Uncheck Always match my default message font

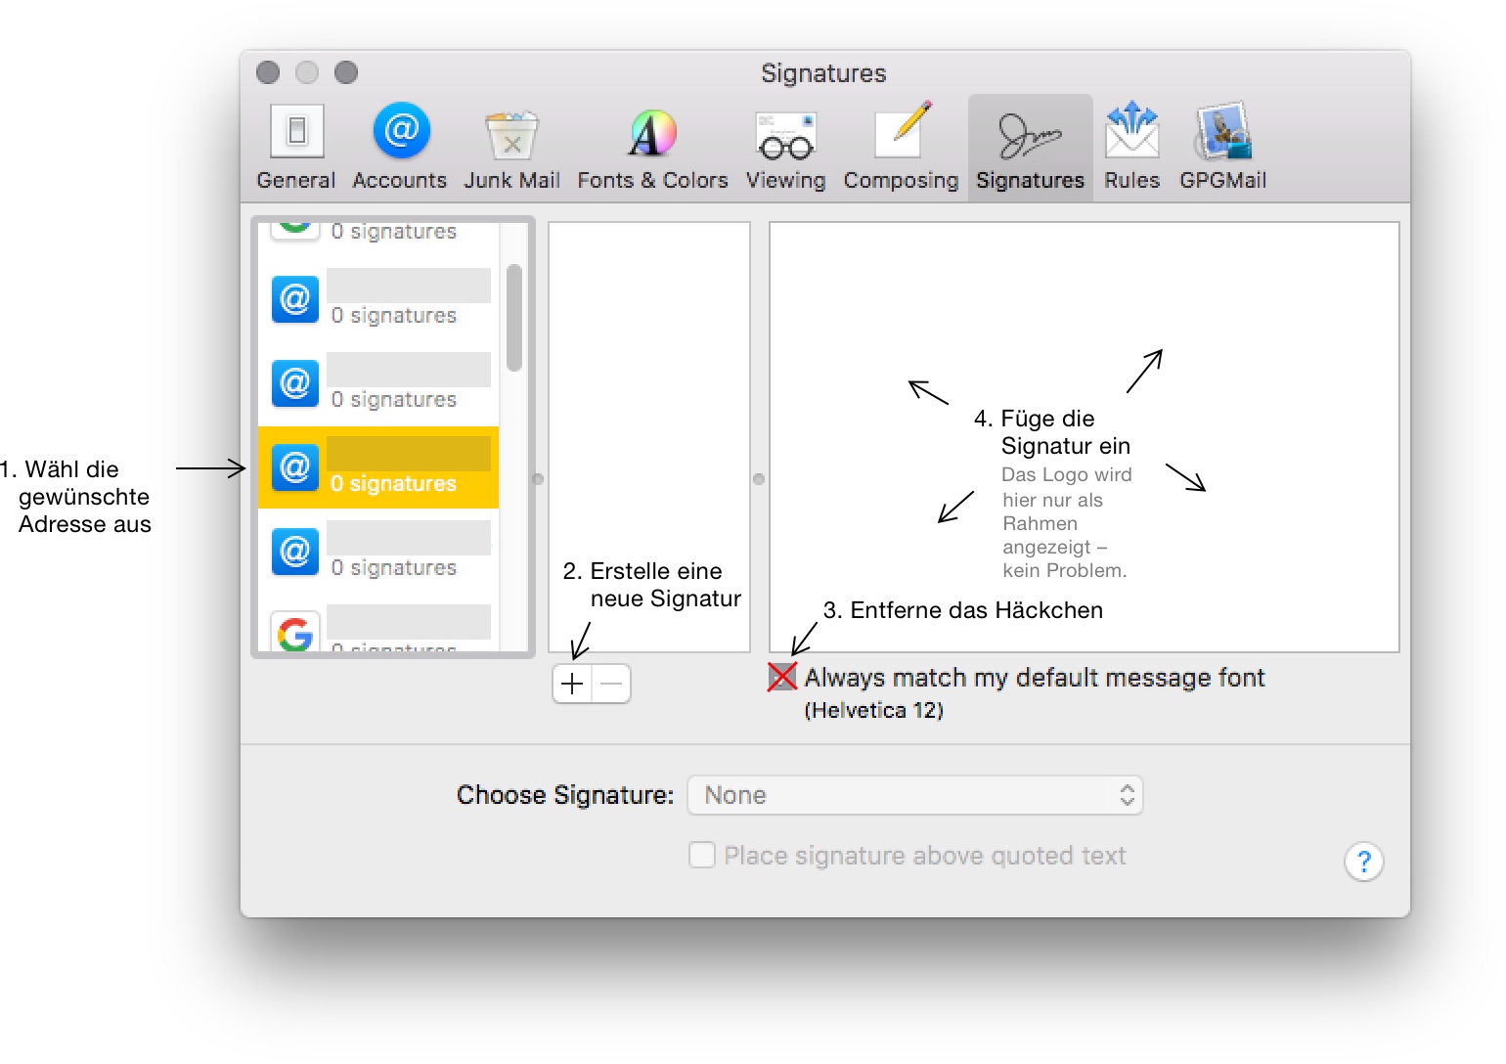782,677
